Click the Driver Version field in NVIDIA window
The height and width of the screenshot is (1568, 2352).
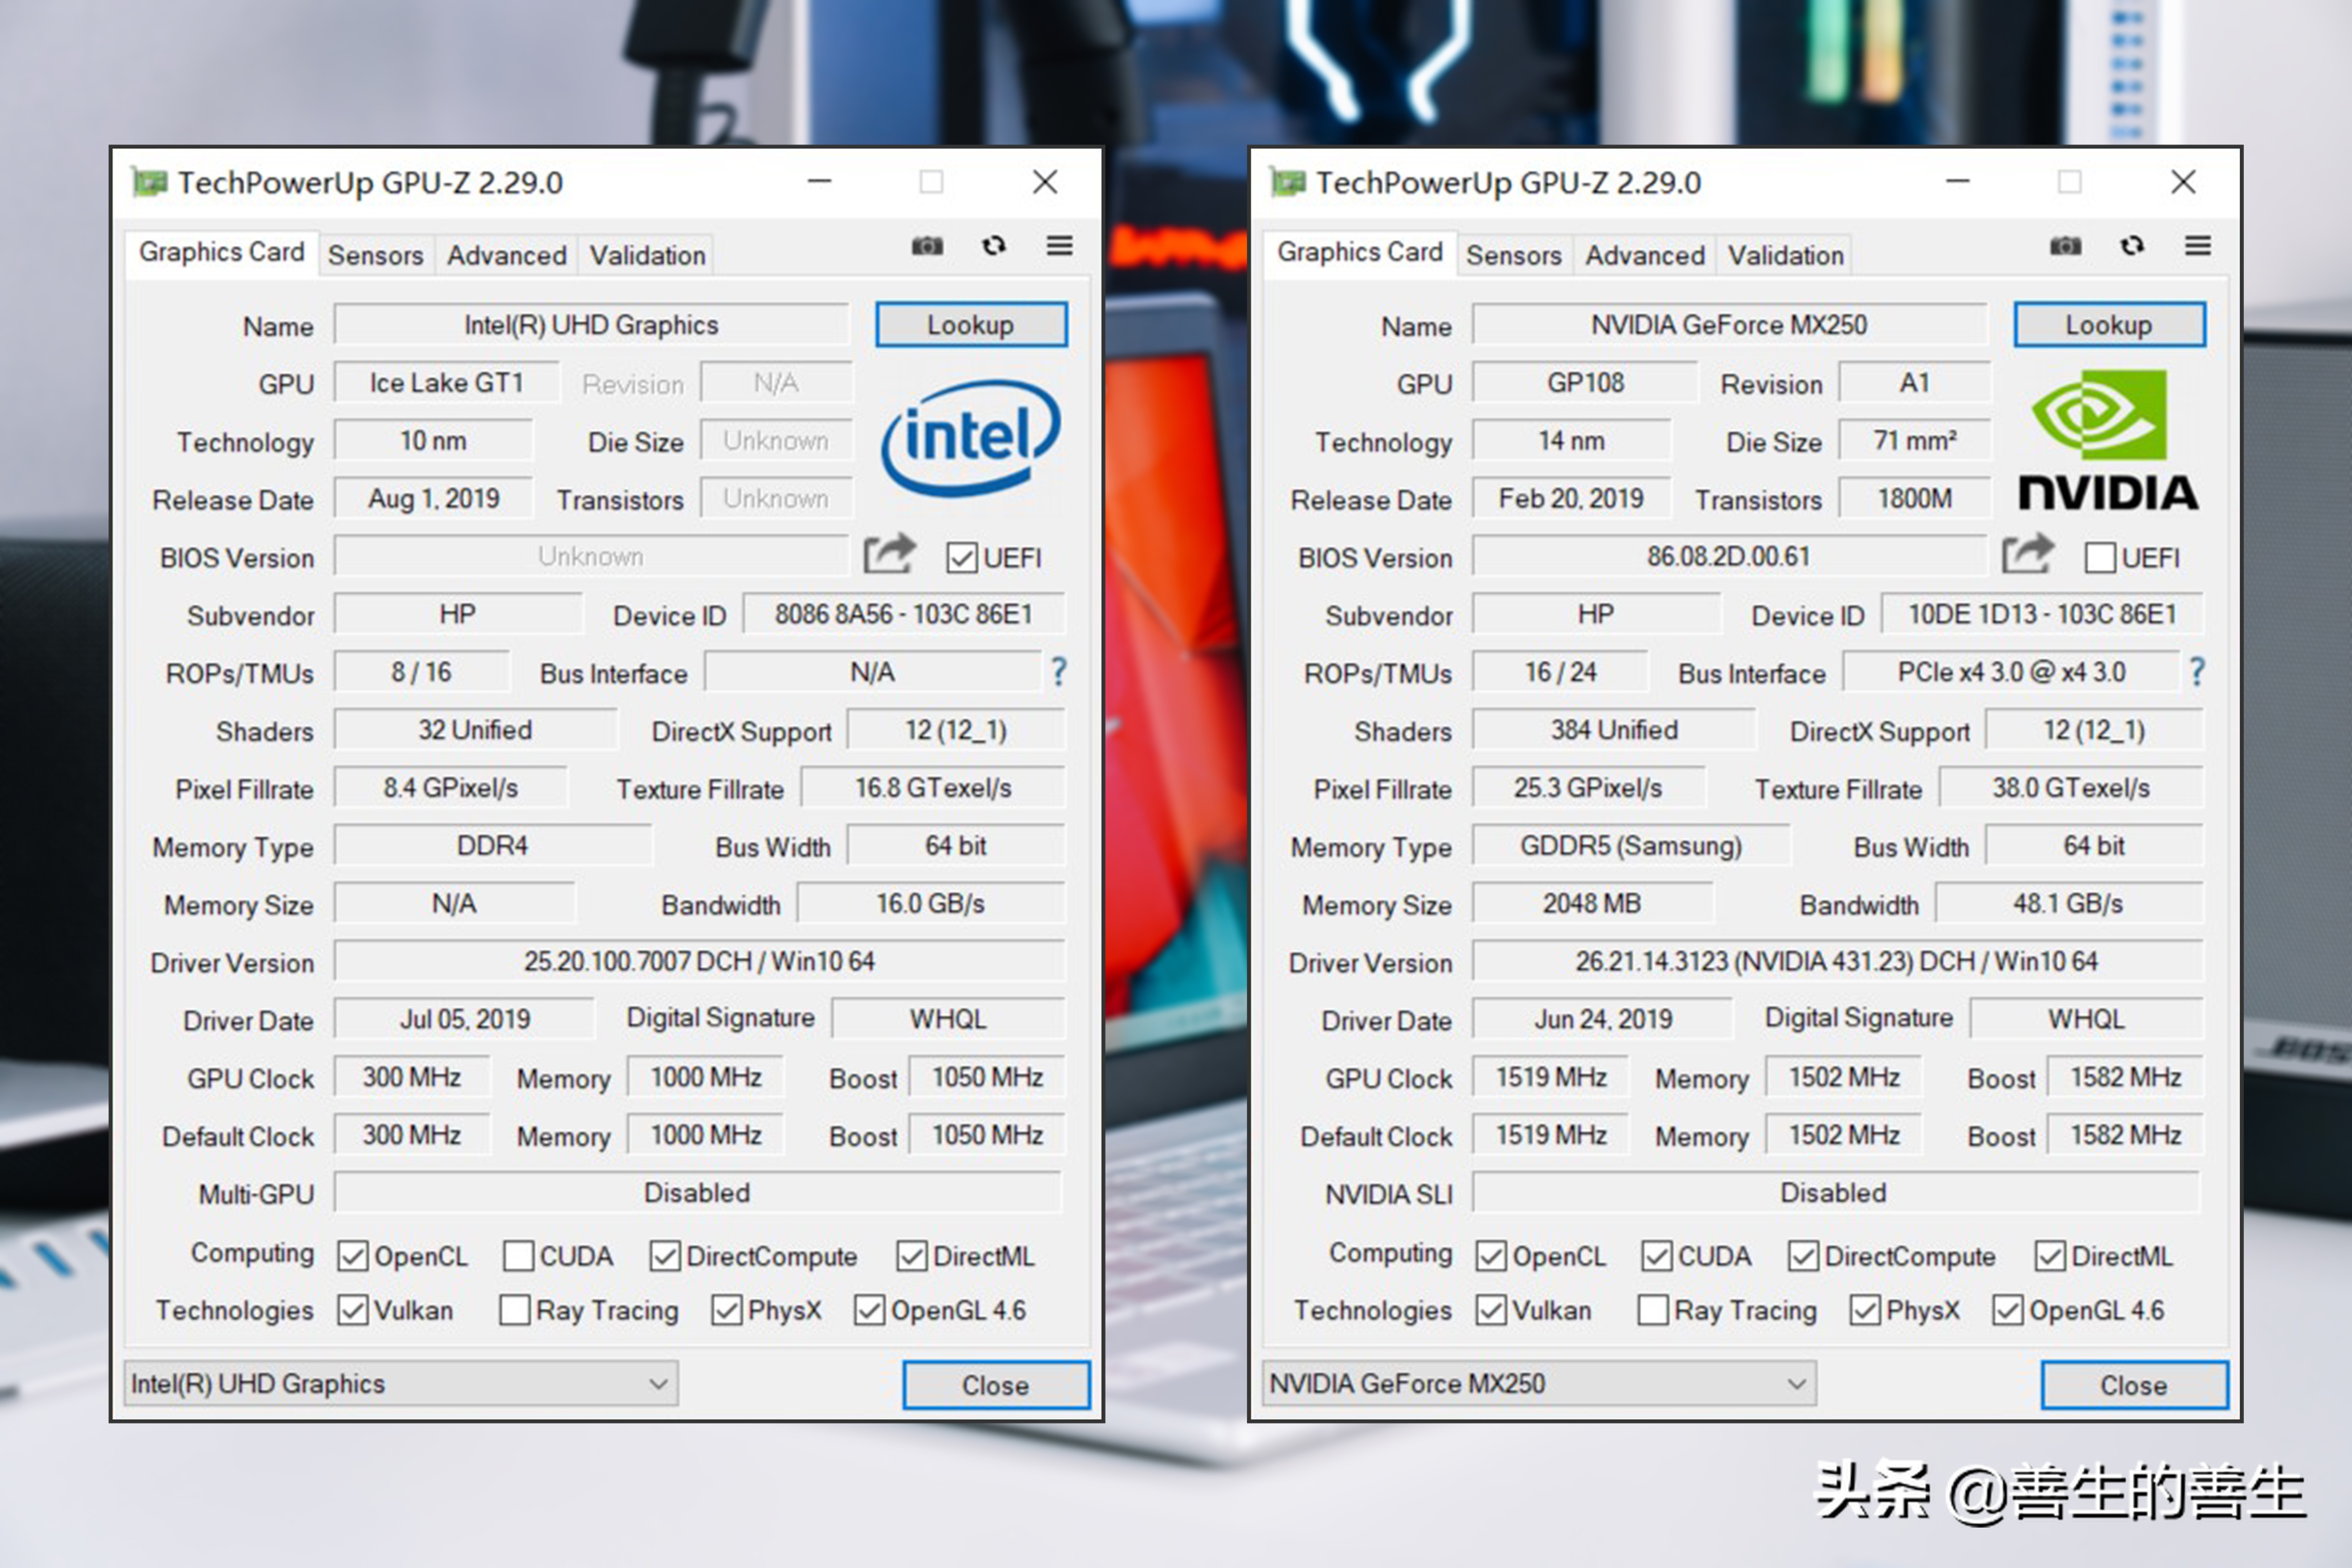[x=1836, y=962]
